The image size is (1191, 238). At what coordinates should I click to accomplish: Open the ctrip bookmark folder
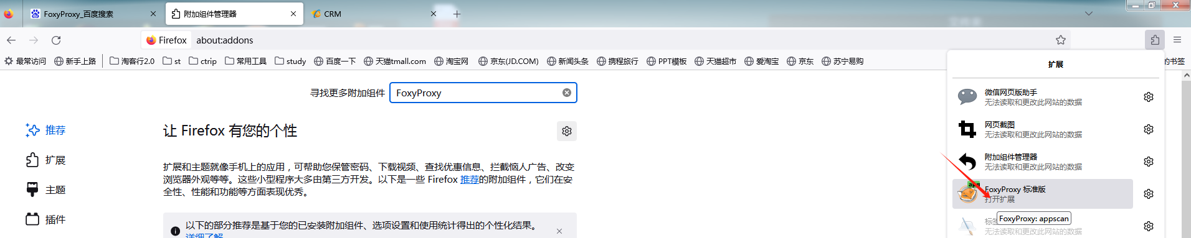coord(202,61)
